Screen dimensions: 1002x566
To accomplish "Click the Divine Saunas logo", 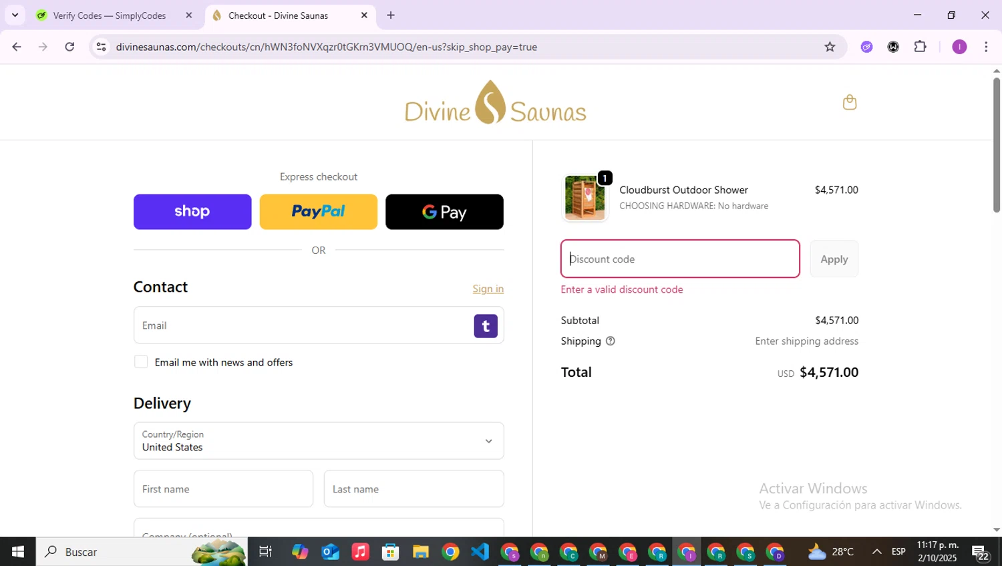I will pos(496,102).
